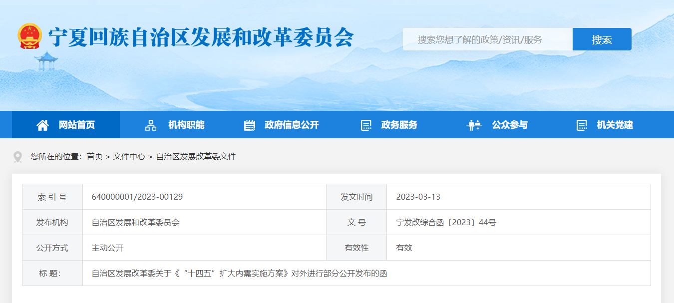The image size is (674, 303).
Task: Click the people icon beside 公众参与
Action: 473,125
